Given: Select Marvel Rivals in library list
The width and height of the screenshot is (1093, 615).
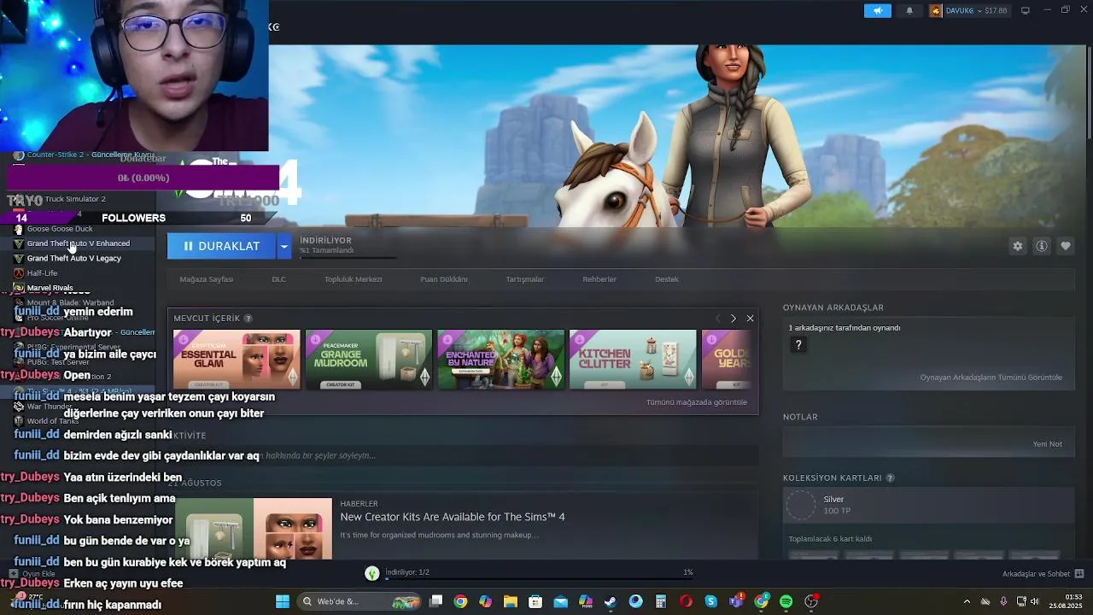Looking at the screenshot, I should 50,288.
